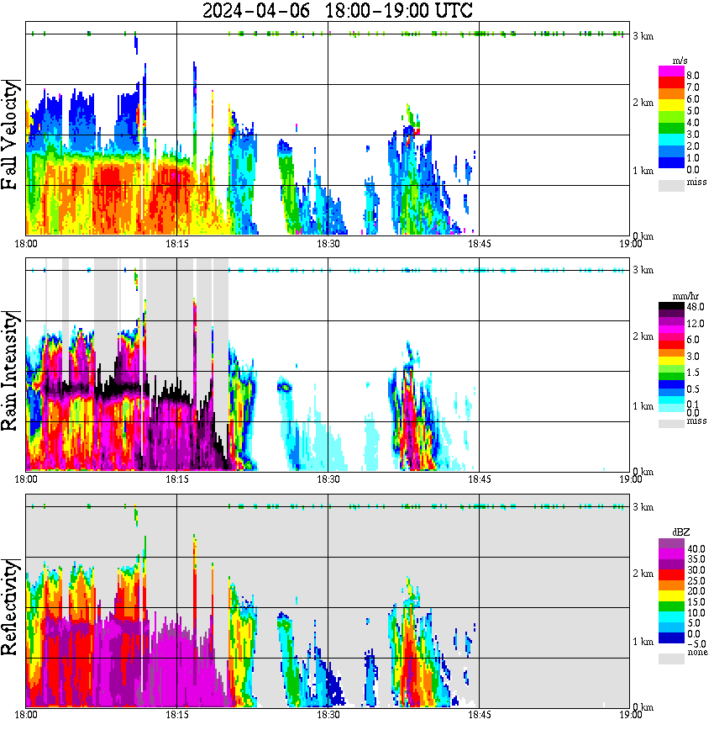Click the 40.0 value in the dBZ legend
714x730 pixels.
pos(696,549)
